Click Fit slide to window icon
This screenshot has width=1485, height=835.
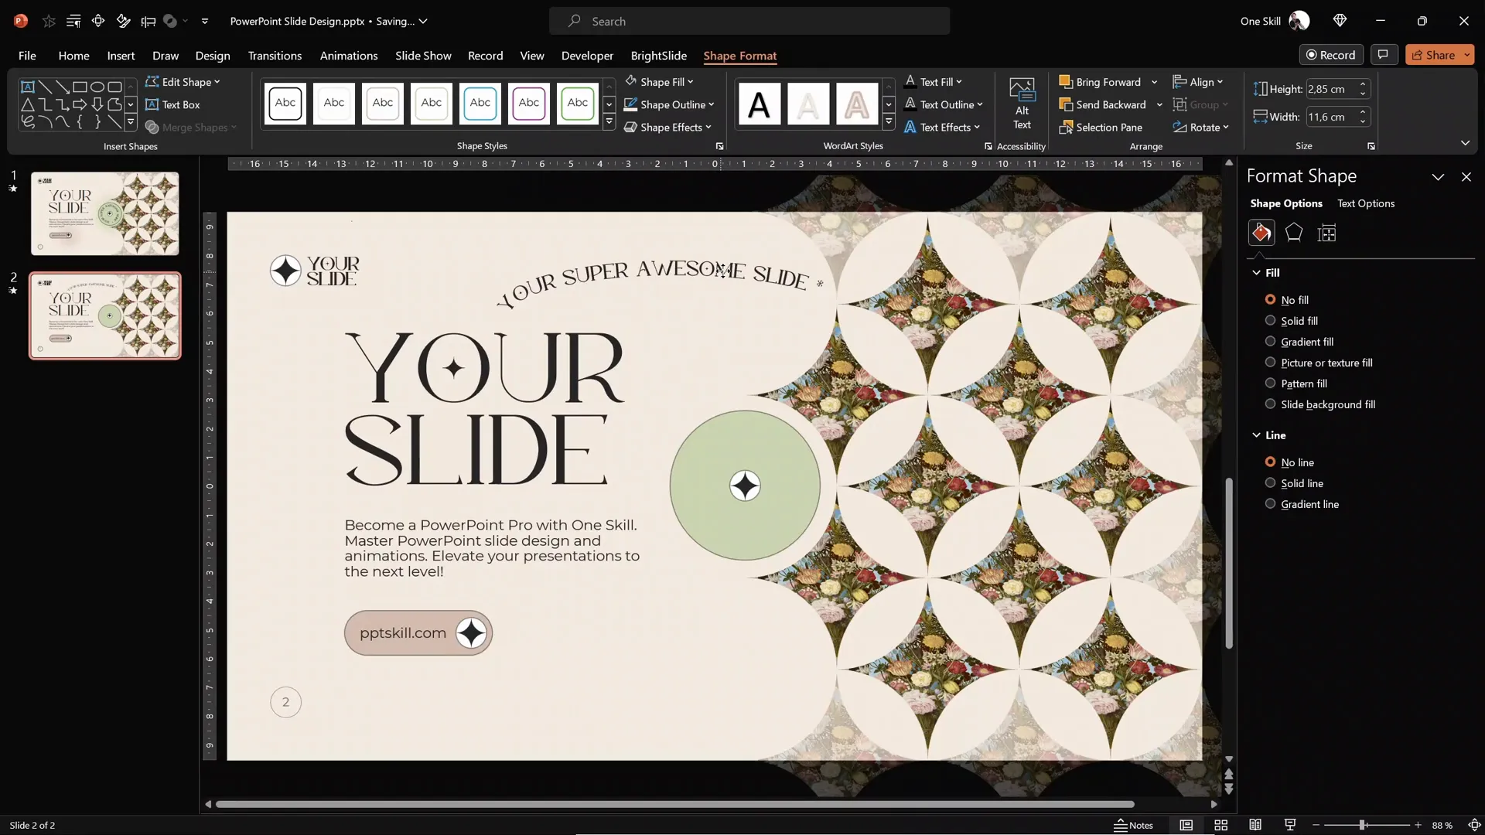click(x=1474, y=825)
